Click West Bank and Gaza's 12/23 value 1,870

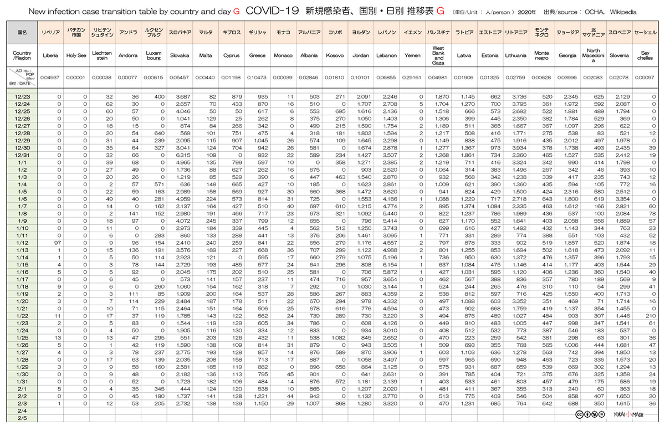[442, 96]
